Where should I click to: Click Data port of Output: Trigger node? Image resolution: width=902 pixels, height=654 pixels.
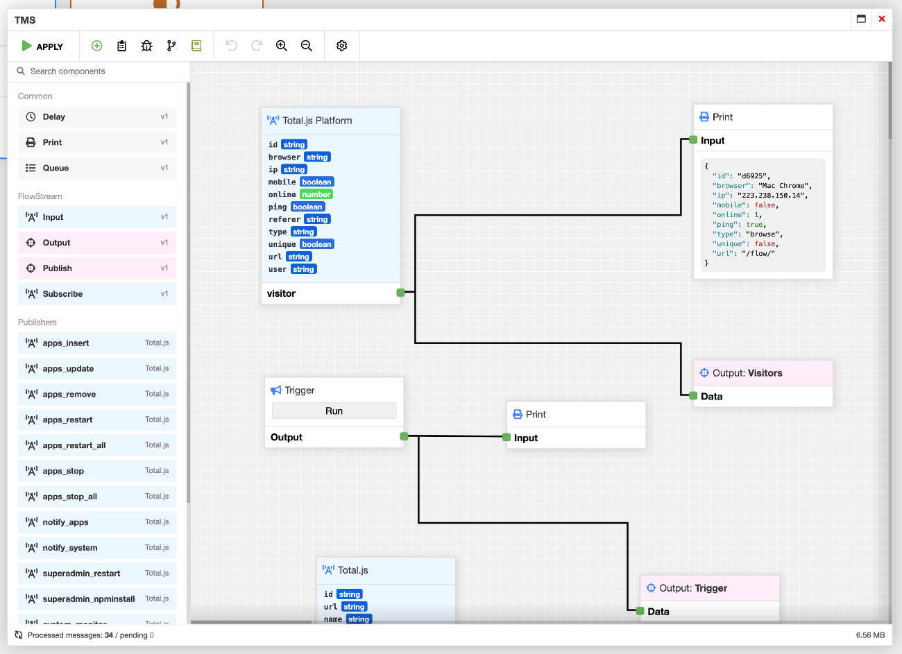pyautogui.click(x=640, y=611)
